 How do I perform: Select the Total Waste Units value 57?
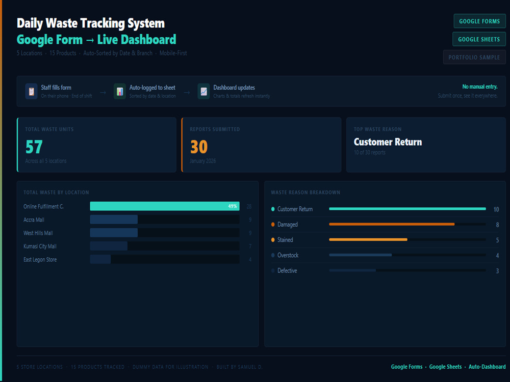click(34, 147)
